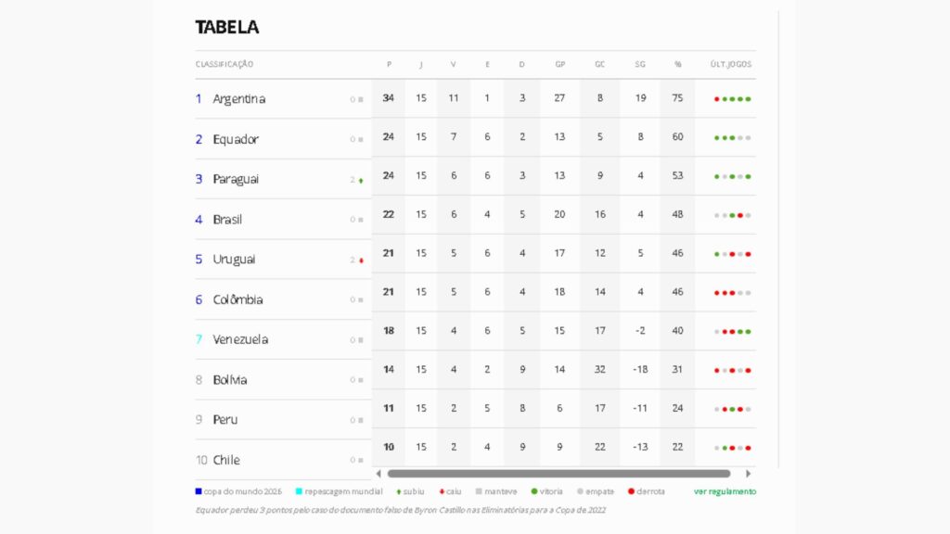Viewport: 950px width, 534px height.
Task: Click Uruguai's red rank-down arrow indicator
Action: coord(361,261)
